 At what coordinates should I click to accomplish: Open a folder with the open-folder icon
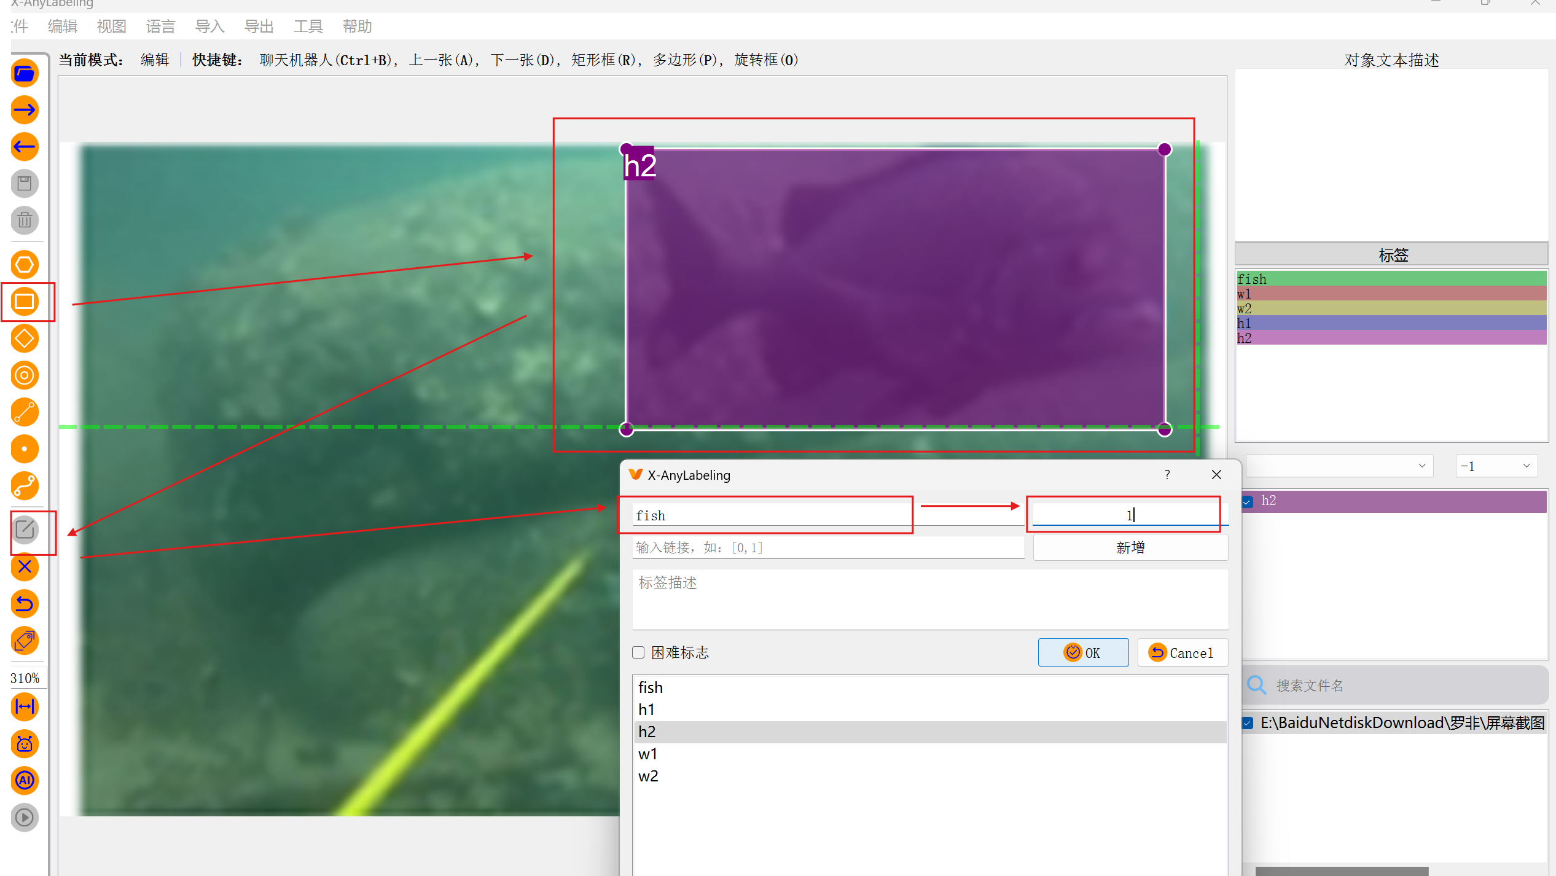(25, 73)
